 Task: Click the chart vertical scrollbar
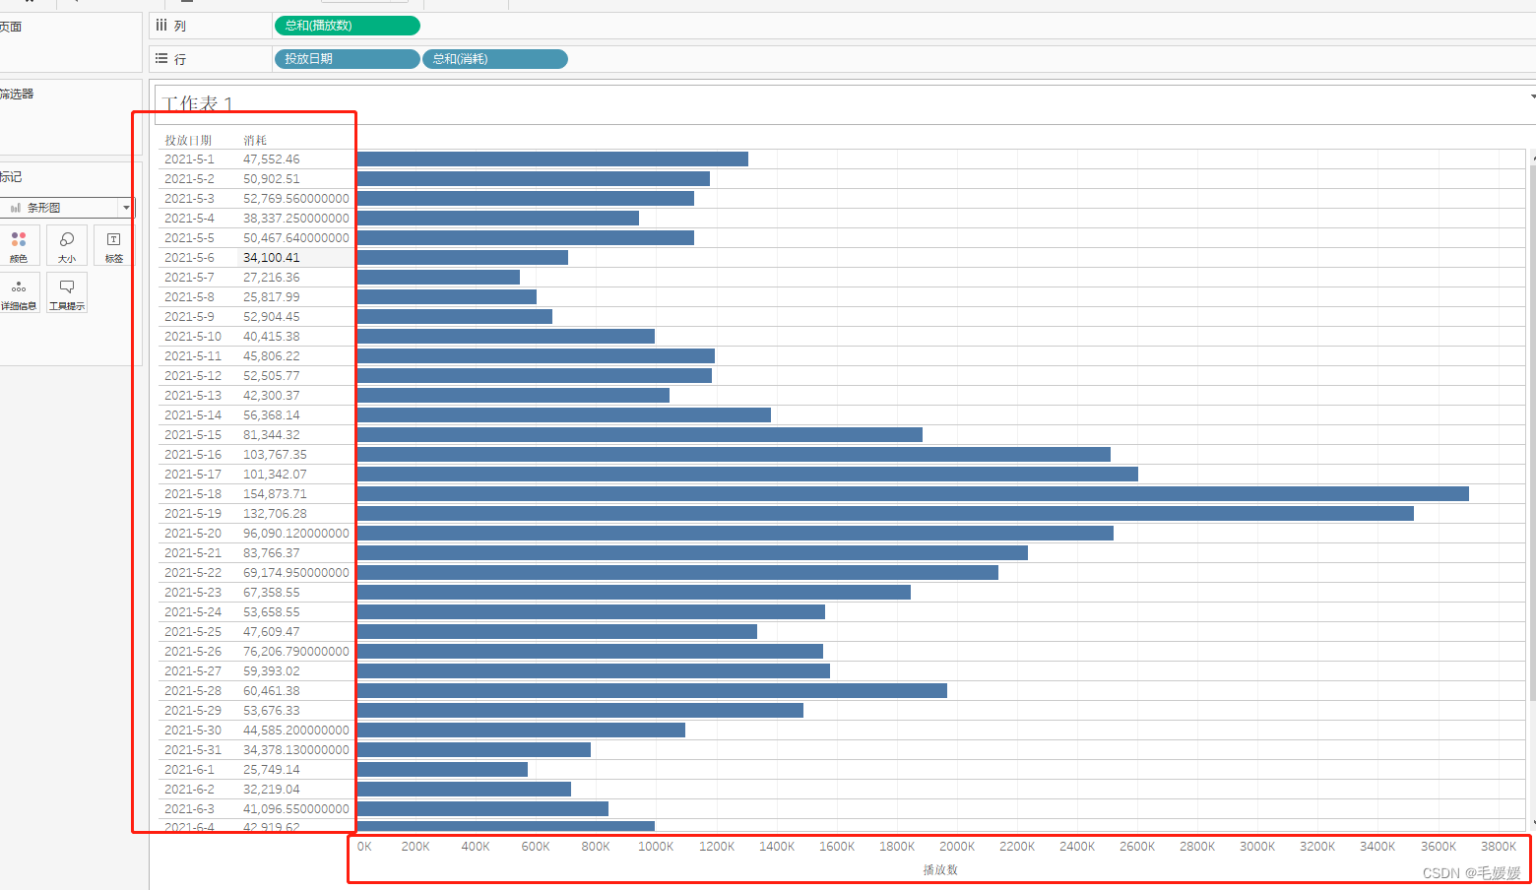tap(1532, 433)
